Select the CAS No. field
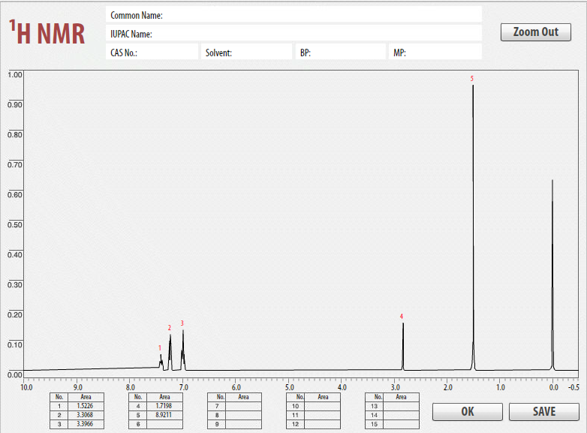 coord(152,53)
